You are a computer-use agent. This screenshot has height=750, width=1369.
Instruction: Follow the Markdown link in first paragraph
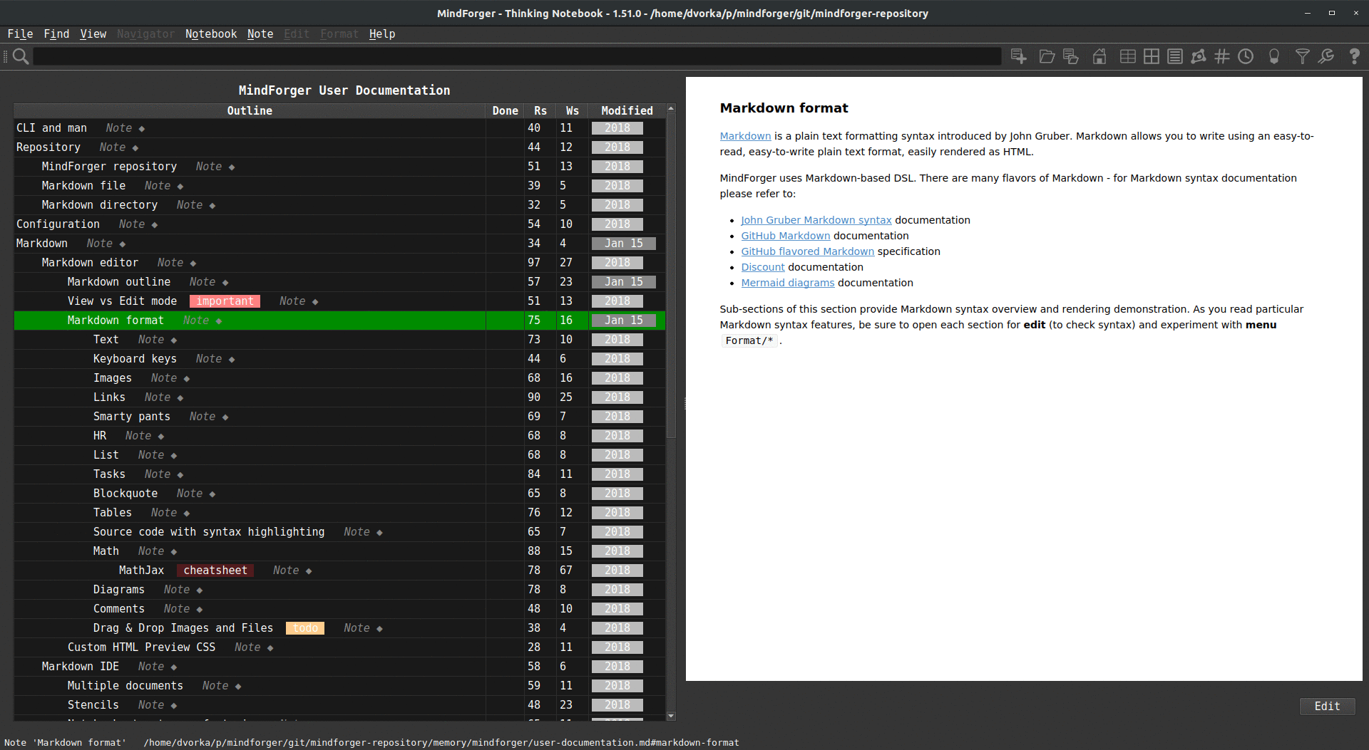pos(745,136)
